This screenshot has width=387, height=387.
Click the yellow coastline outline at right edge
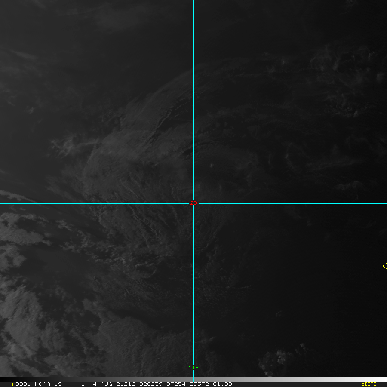coord(384,266)
